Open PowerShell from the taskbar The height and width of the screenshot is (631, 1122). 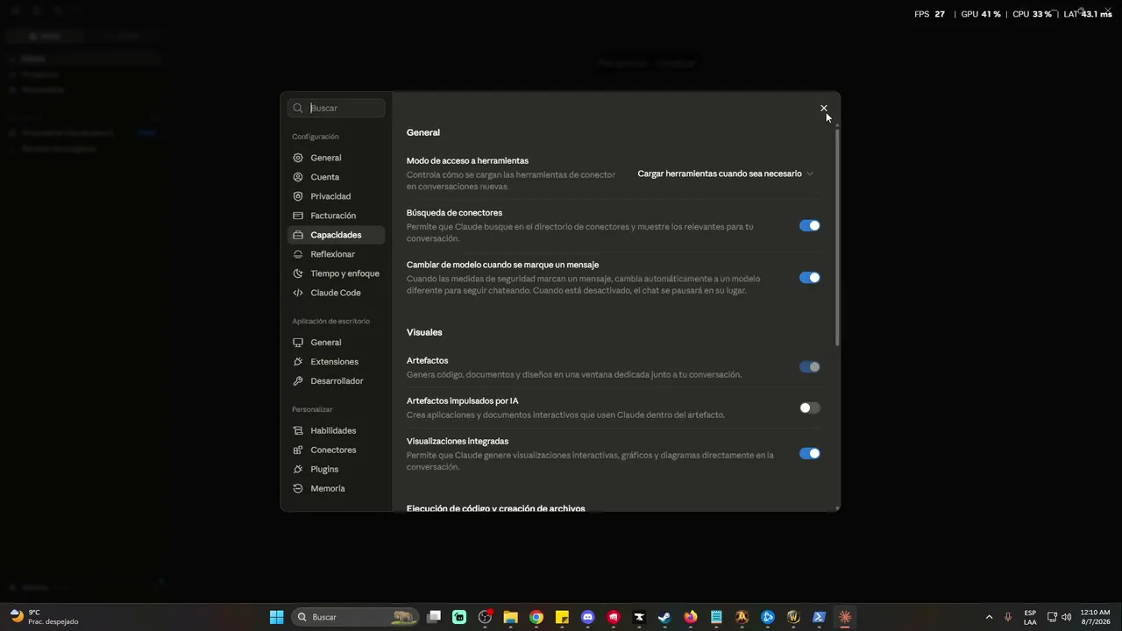click(819, 617)
